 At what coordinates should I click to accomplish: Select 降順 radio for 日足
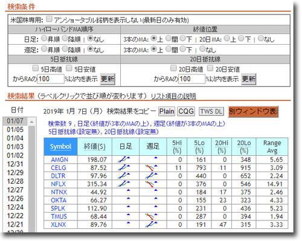click(65, 38)
